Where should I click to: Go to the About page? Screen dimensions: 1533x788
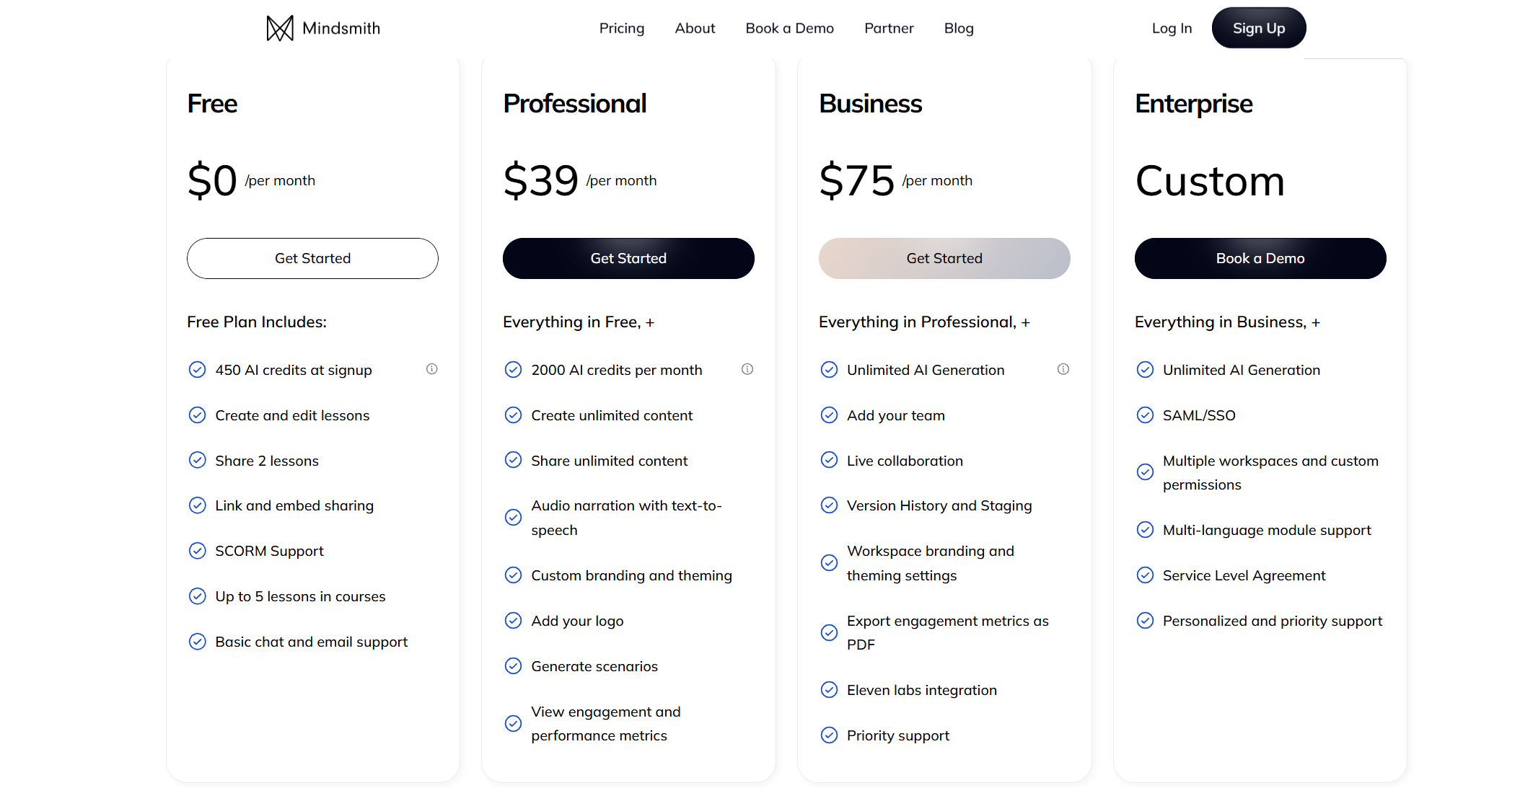pos(695,28)
